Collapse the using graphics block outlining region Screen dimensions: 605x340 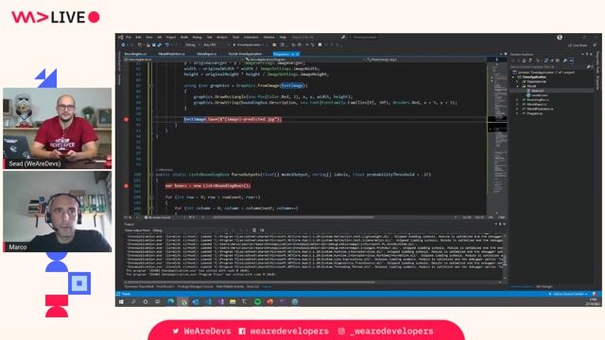[151, 86]
